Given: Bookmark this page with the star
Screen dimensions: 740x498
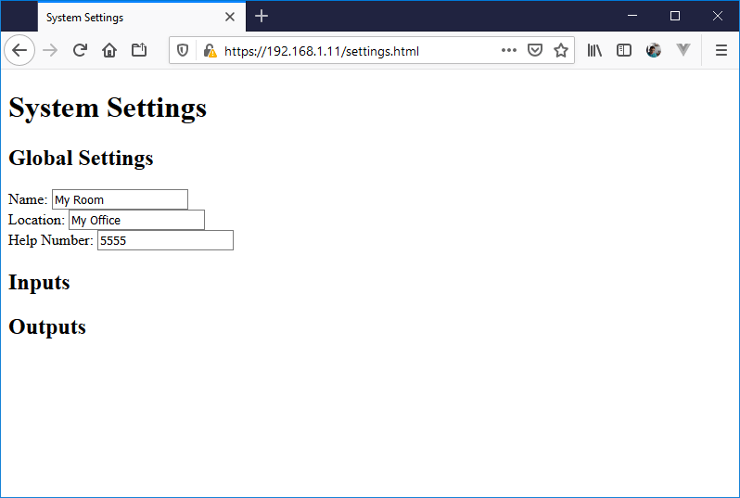Looking at the screenshot, I should point(561,51).
